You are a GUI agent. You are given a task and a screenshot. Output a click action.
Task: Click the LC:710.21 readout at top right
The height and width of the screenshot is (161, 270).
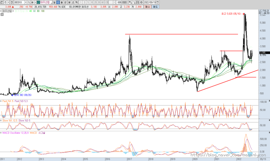point(264,11)
